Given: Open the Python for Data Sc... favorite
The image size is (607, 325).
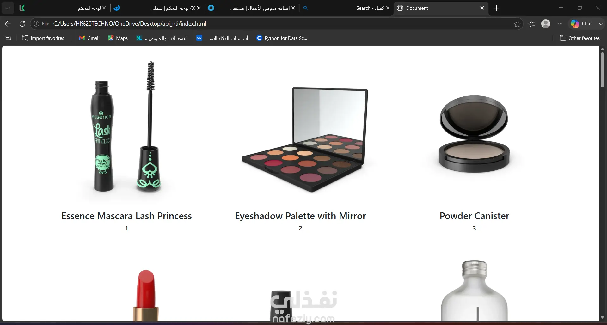Looking at the screenshot, I should click(282, 38).
